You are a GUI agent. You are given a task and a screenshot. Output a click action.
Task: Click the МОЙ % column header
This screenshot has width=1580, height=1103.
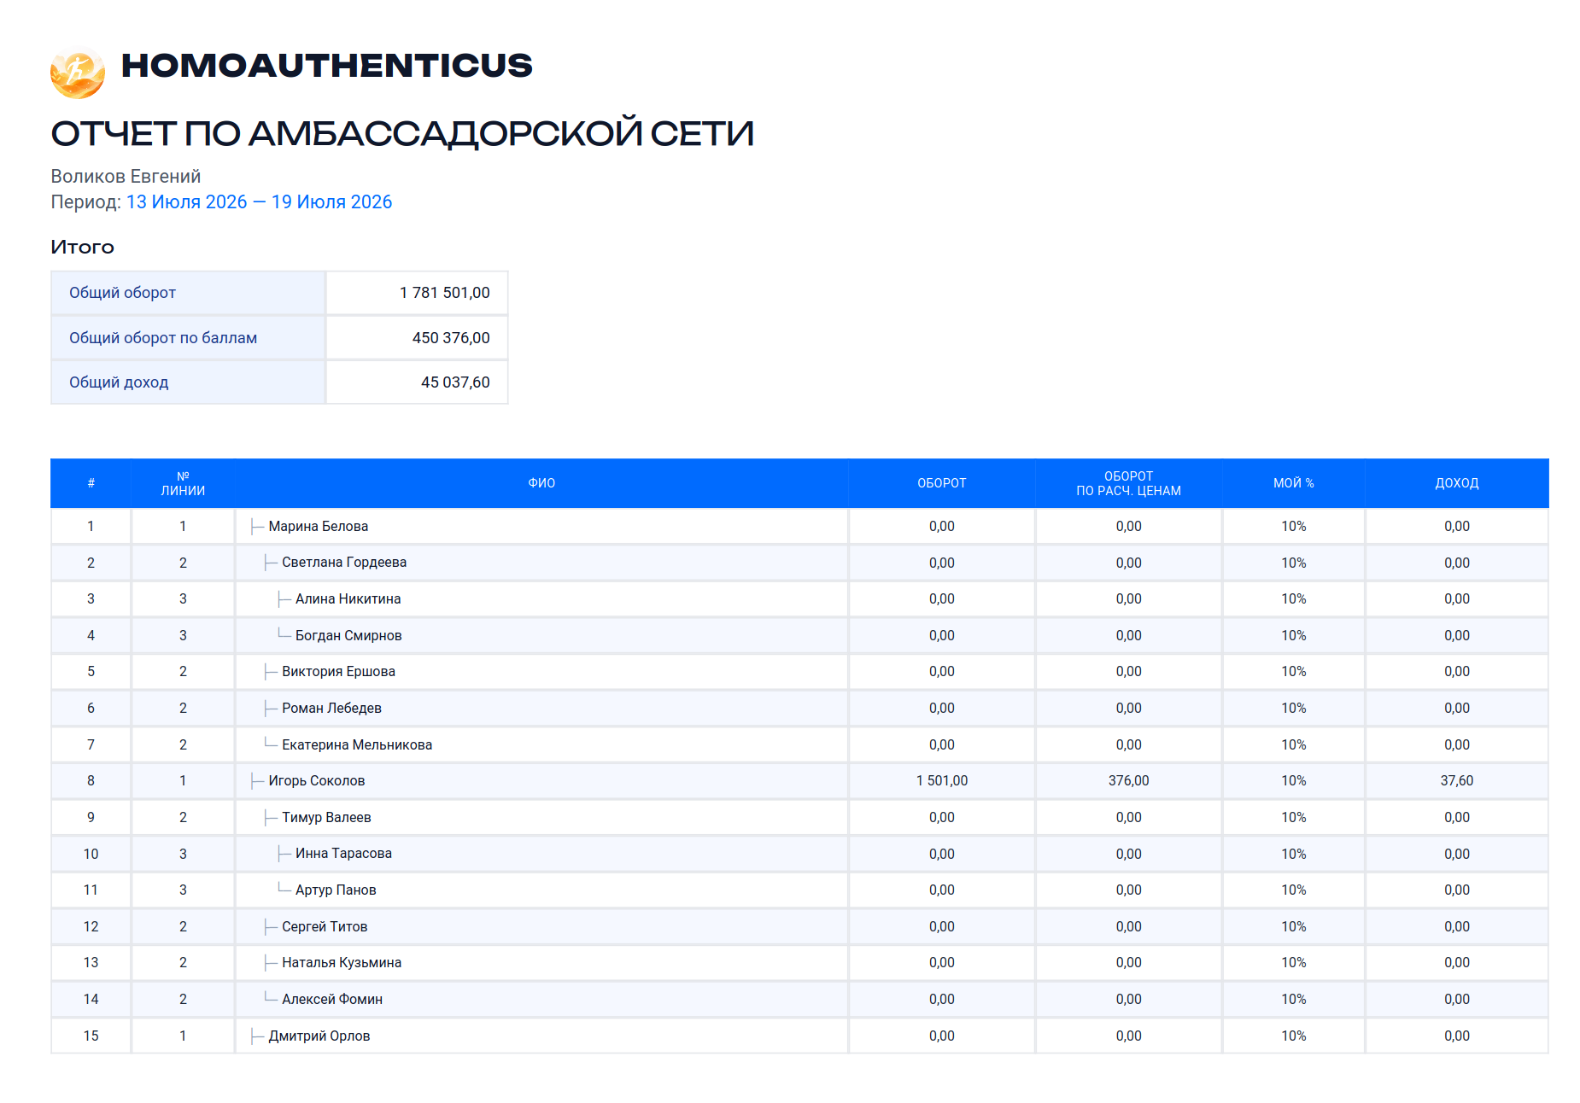point(1293,483)
